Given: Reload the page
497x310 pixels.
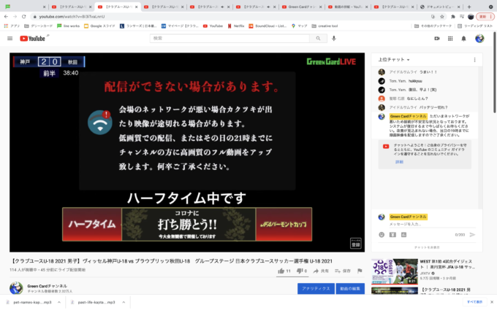Looking at the screenshot, I should 24,17.
